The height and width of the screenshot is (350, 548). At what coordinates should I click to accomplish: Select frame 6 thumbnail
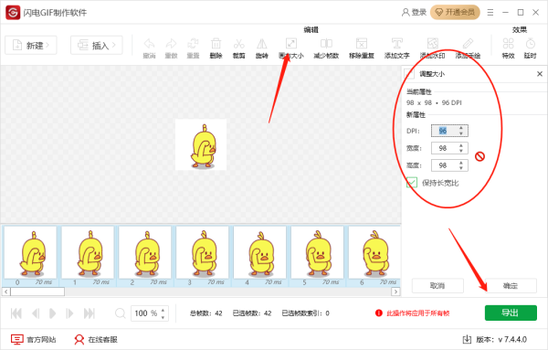pyautogui.click(x=374, y=252)
